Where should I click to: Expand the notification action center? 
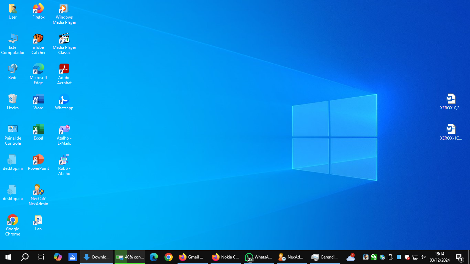pyautogui.click(x=459, y=257)
